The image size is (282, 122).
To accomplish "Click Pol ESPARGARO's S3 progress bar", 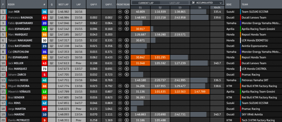I will tap(179, 58).
